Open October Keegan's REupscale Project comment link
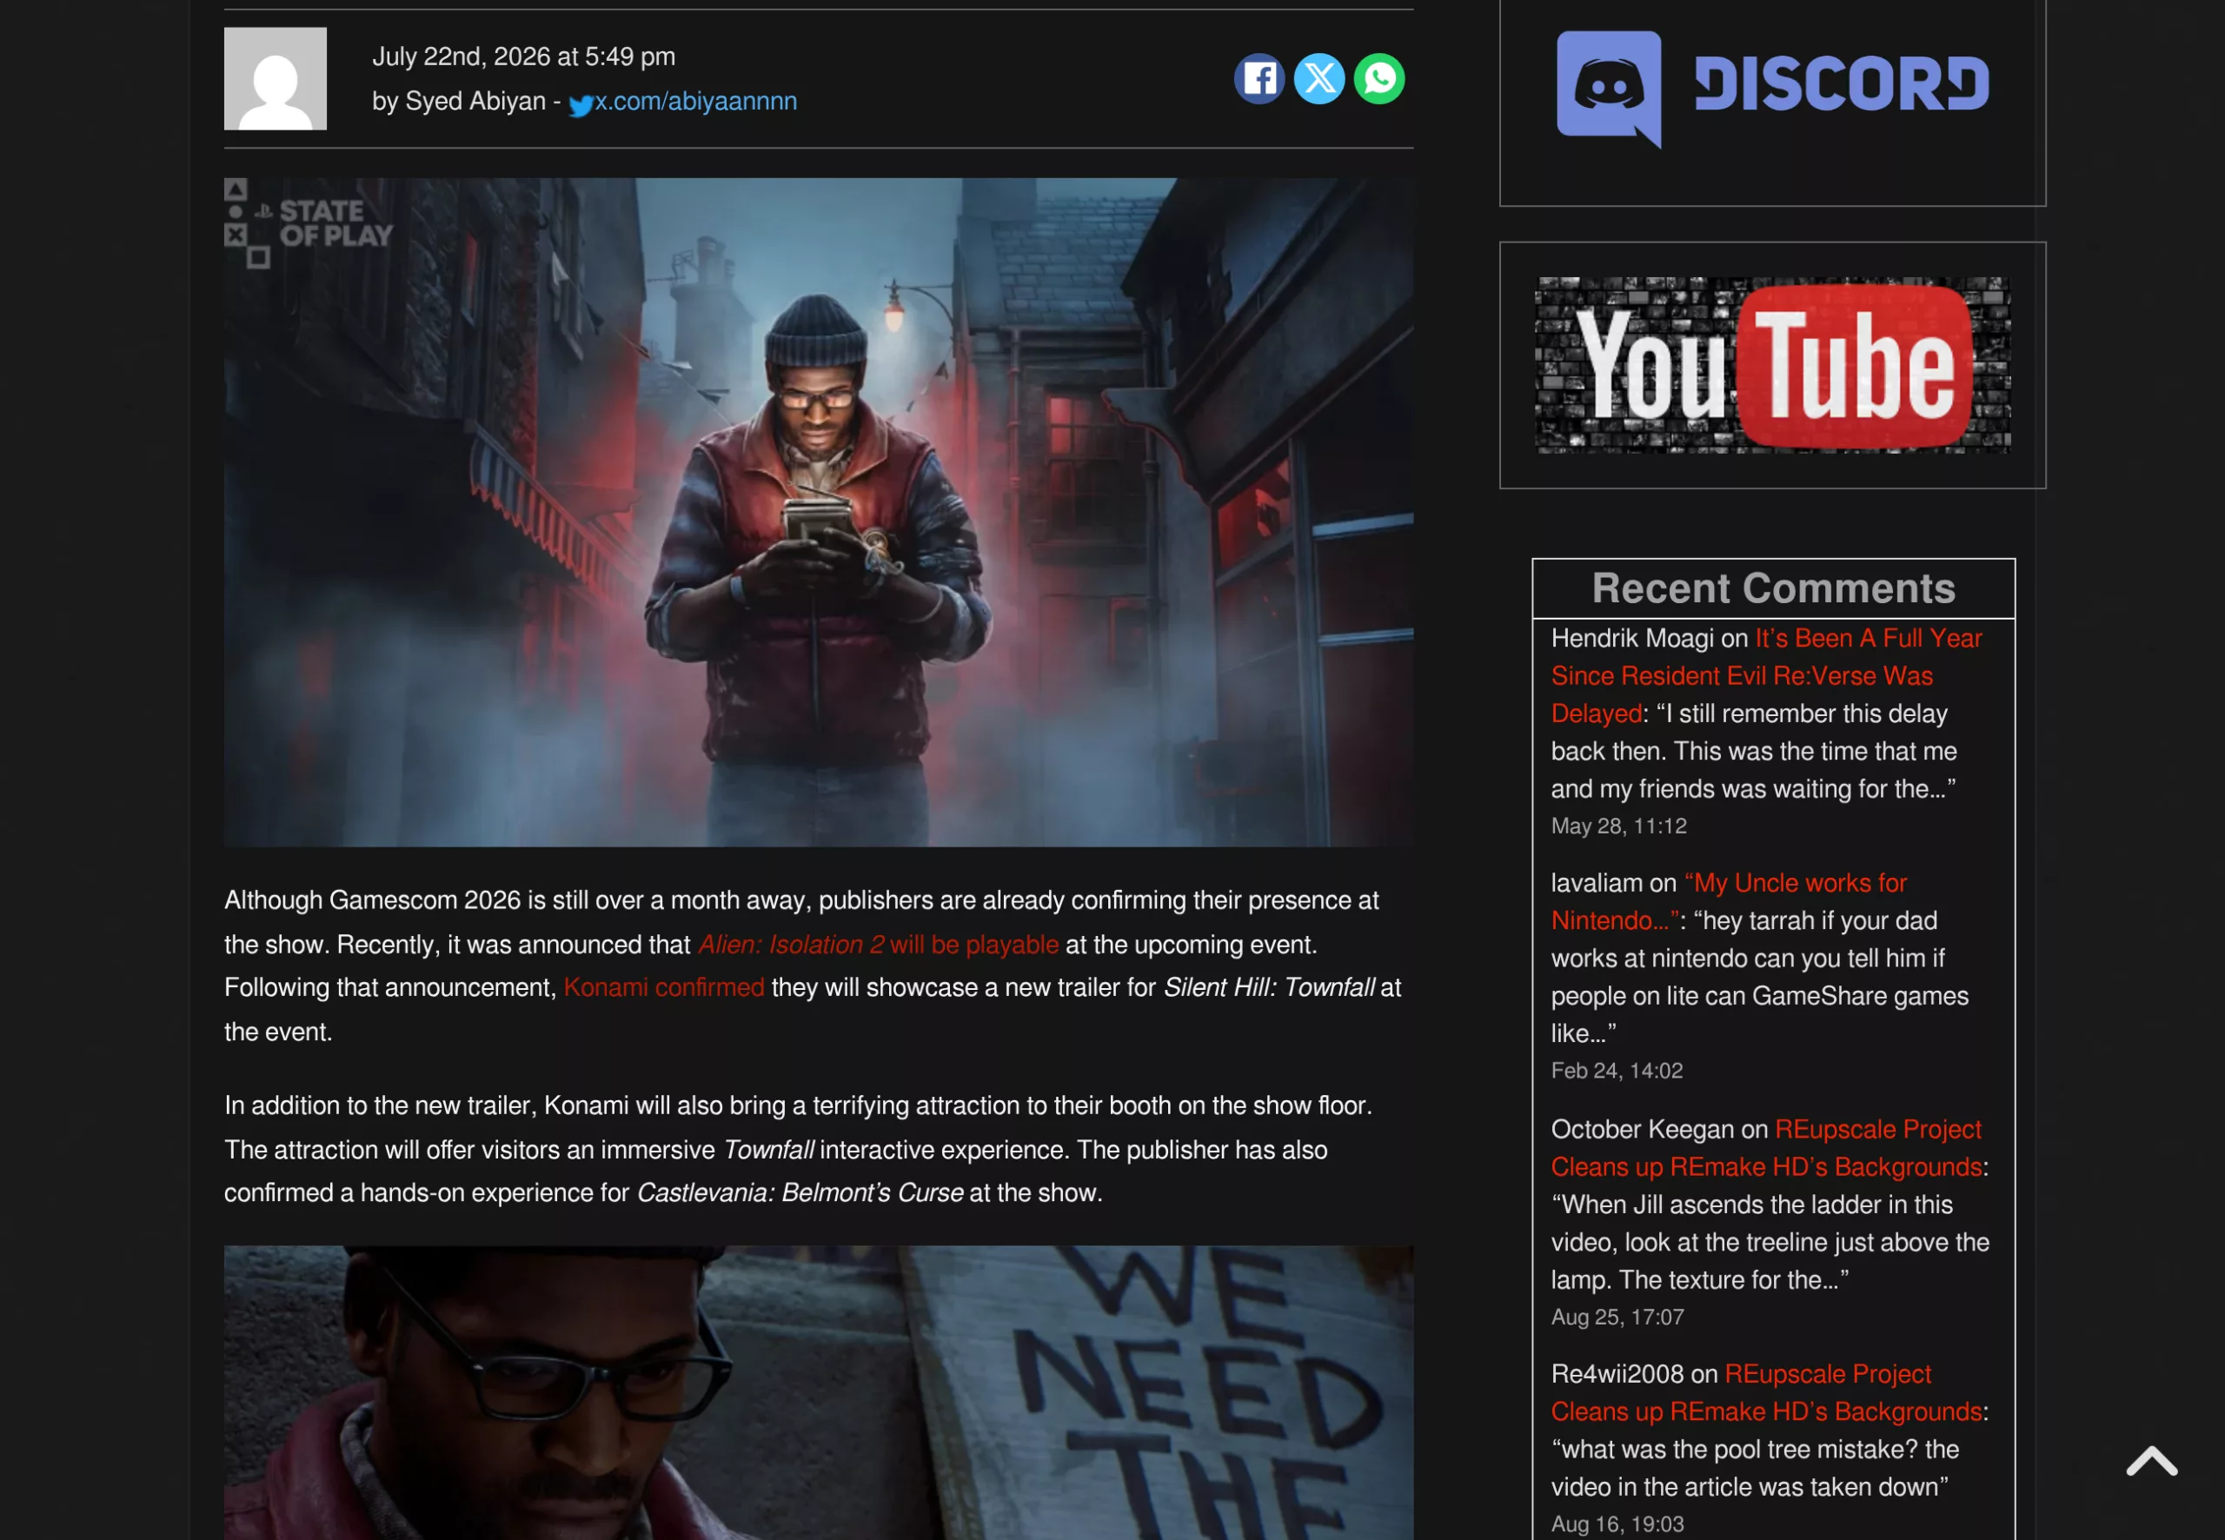The width and height of the screenshot is (2225, 1540). tap(1766, 1147)
